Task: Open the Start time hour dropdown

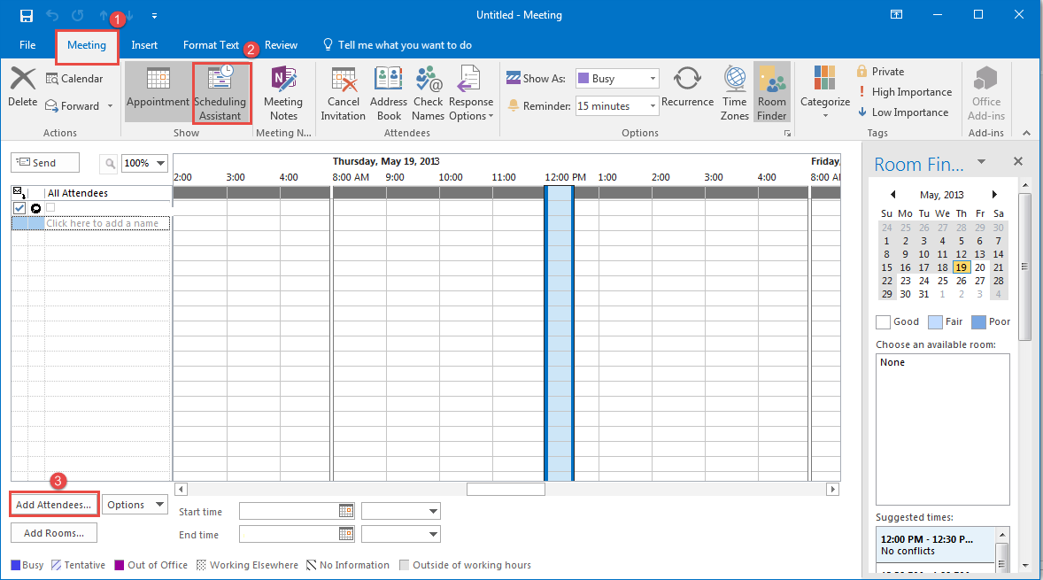Action: 433,511
